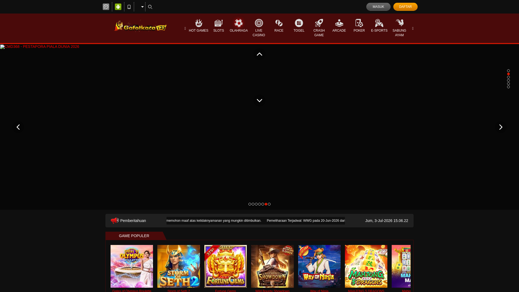Open the Gafatkaca123 logo home link
The image size is (519, 292).
click(140, 26)
